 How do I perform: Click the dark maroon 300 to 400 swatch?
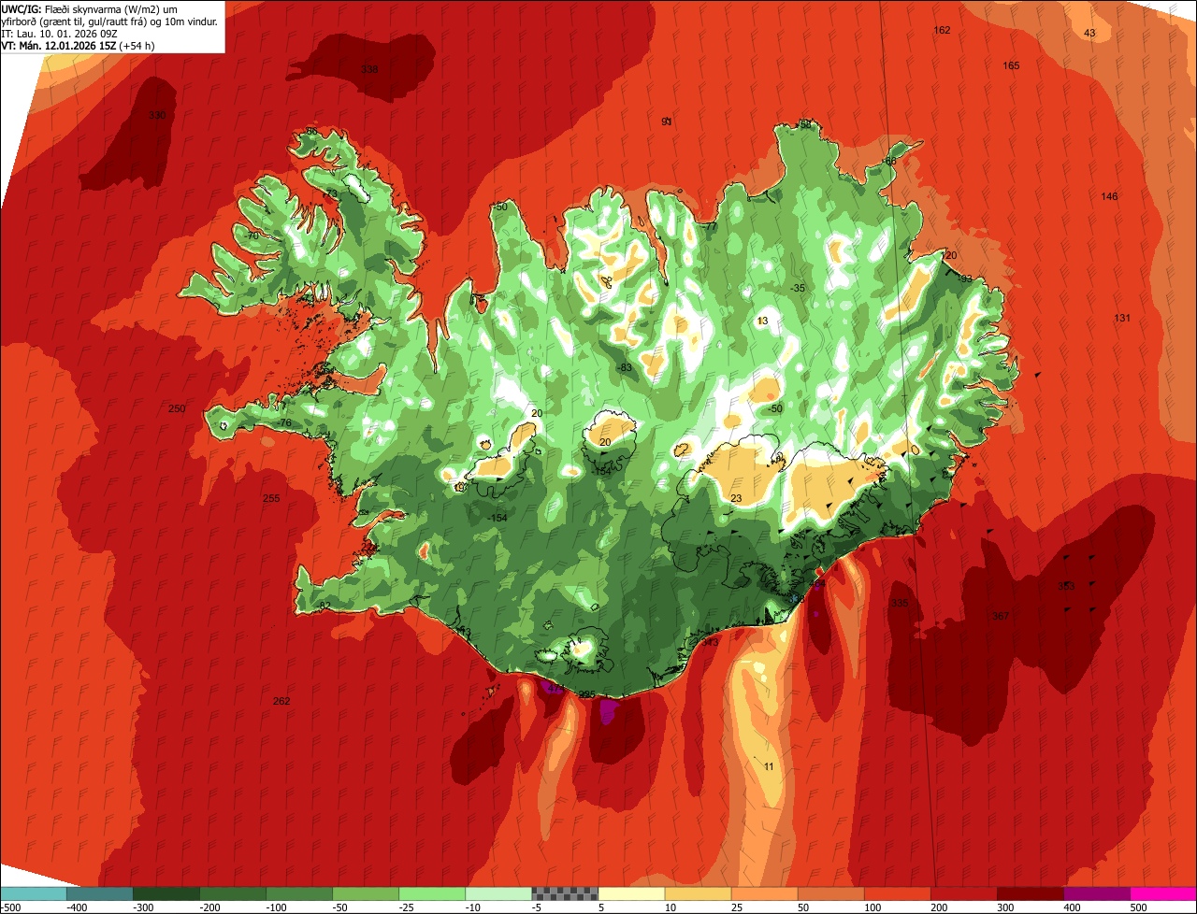click(1030, 893)
